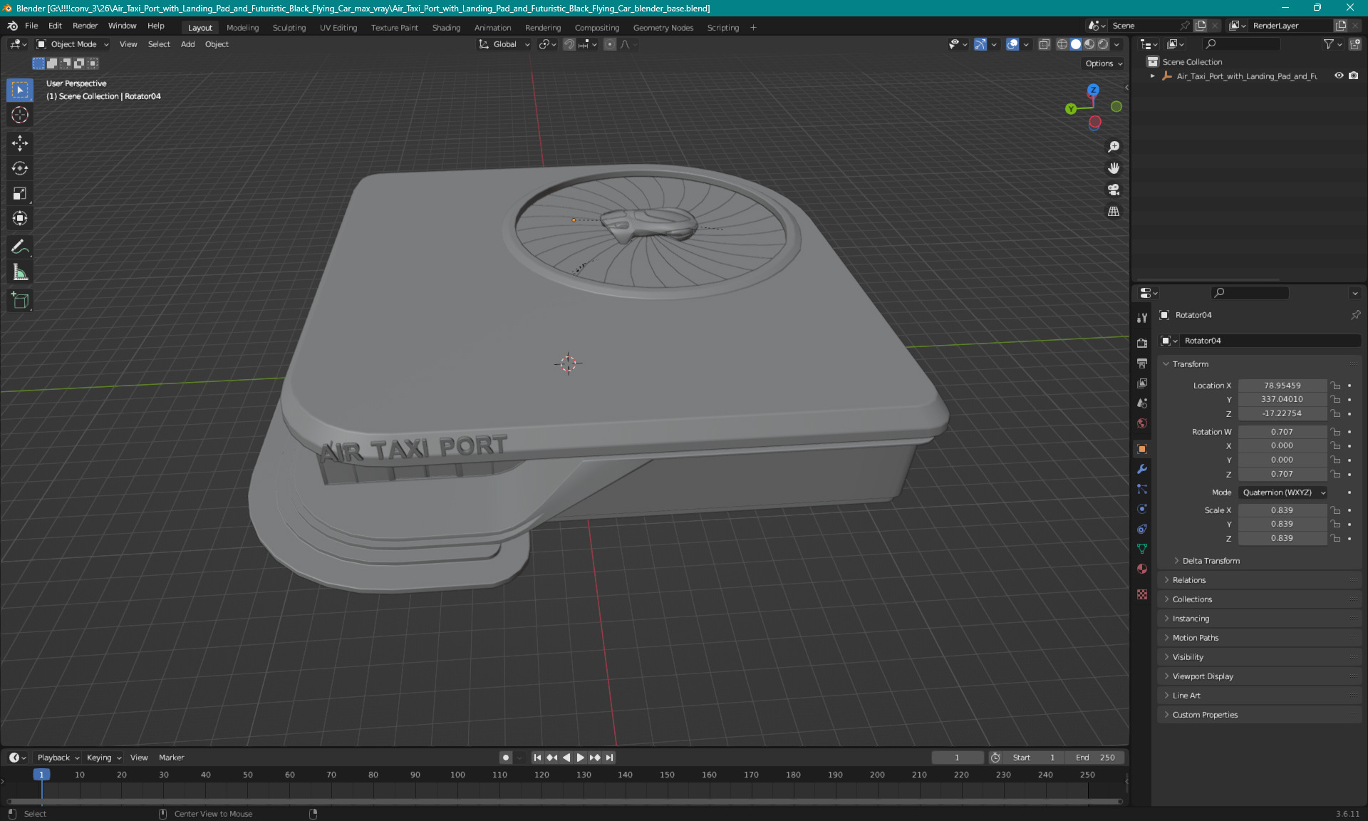Switch to the Modeling workspace tab

242,28
